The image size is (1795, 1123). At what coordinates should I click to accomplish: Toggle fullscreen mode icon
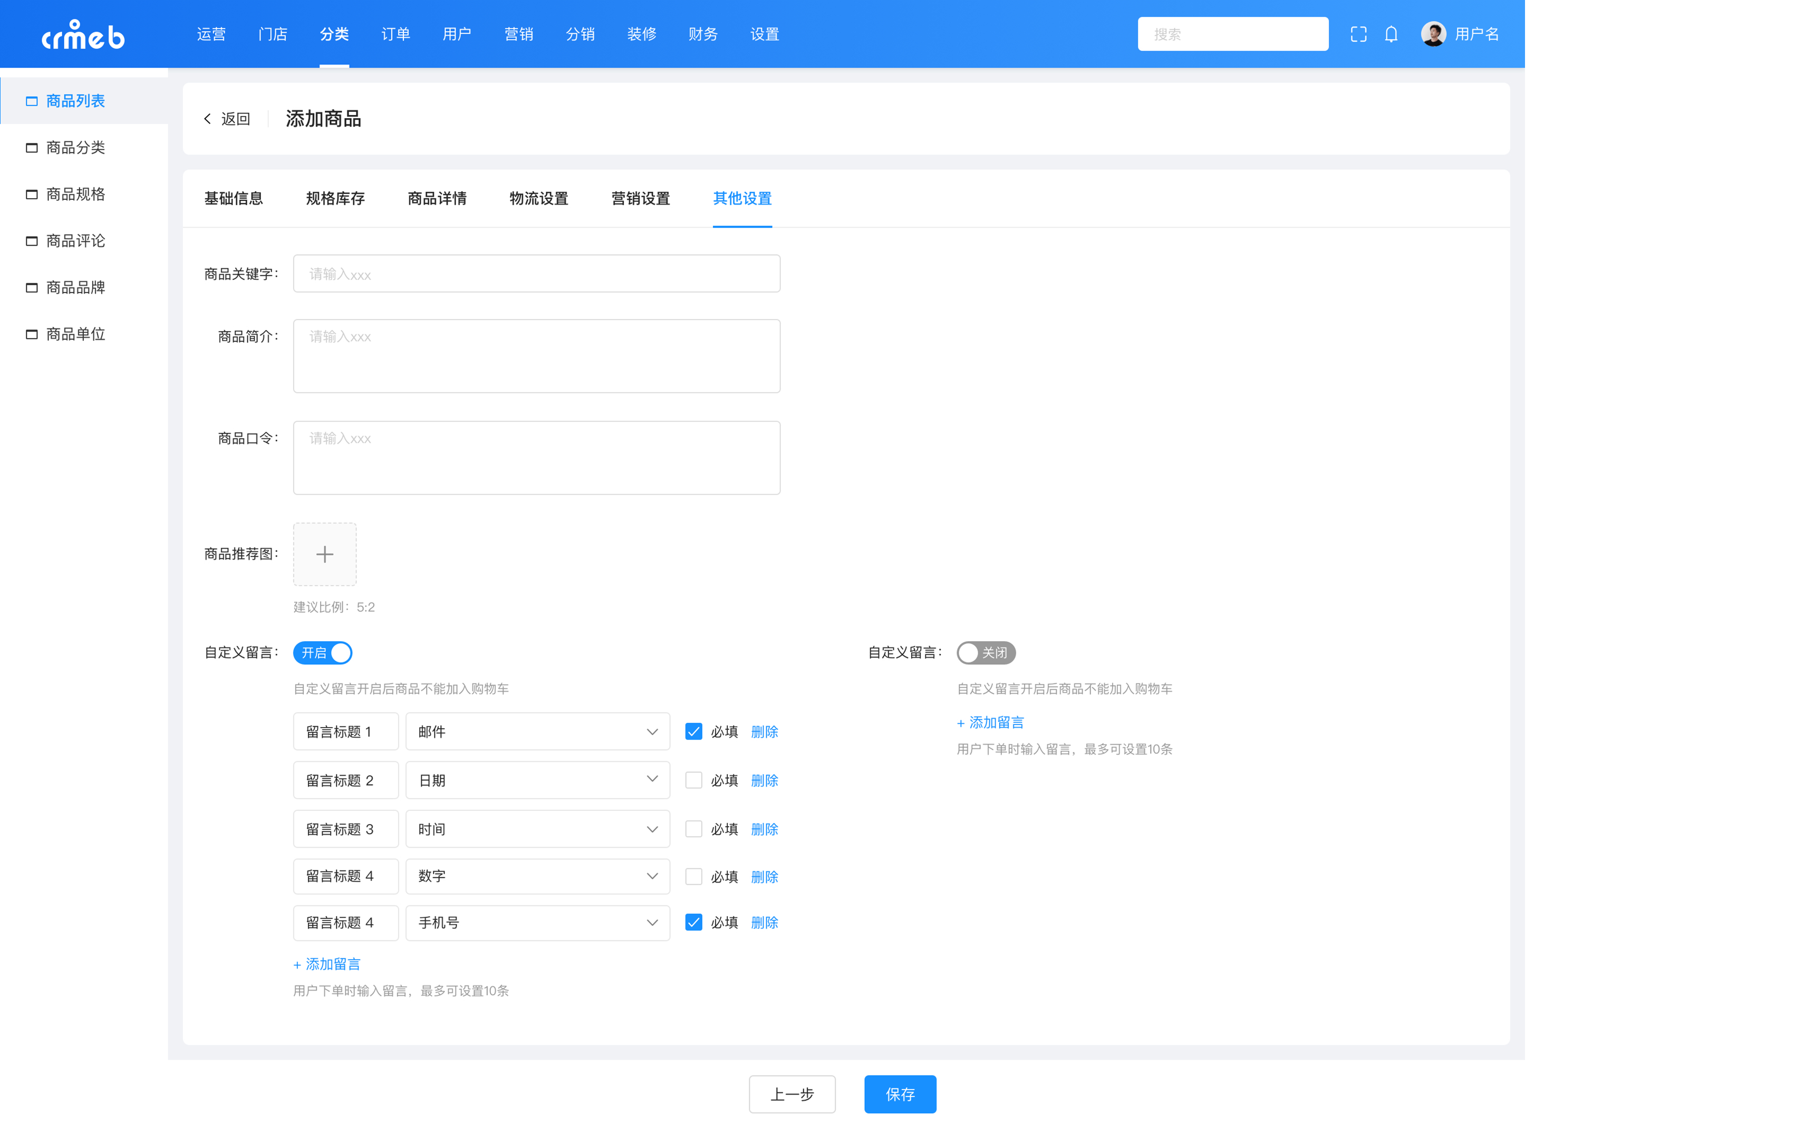click(x=1358, y=34)
